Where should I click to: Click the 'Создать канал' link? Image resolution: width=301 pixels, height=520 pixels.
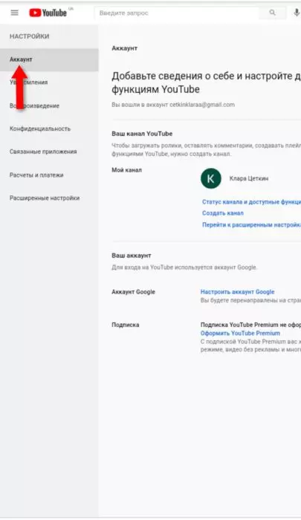tap(223, 213)
